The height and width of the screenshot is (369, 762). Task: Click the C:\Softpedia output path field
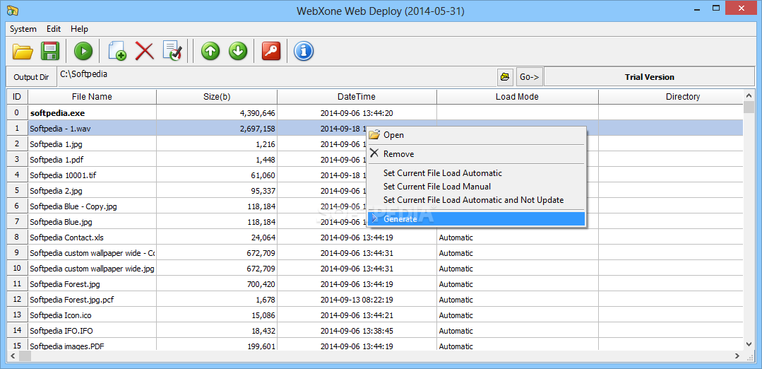[x=277, y=77]
